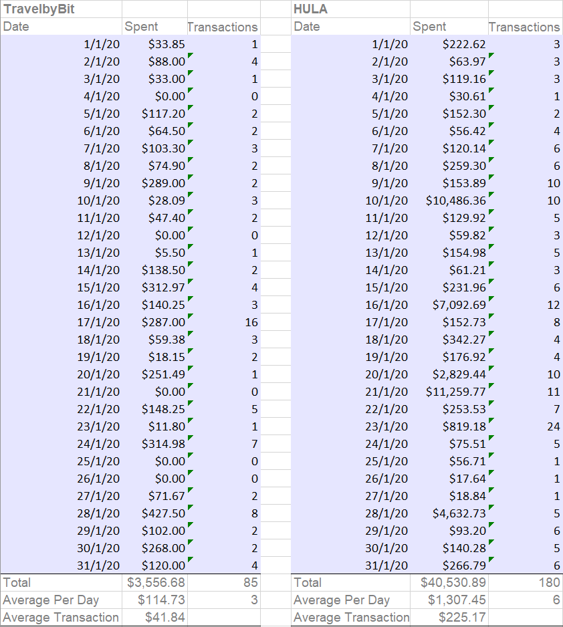Select the 24 transactions cell in HULA
The image size is (563, 627).
526,426
